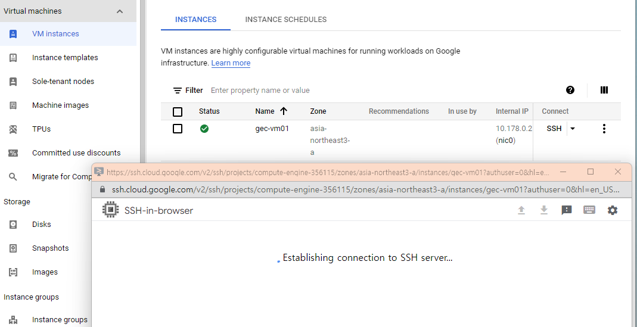Image resolution: width=637 pixels, height=327 pixels.
Task: Open gec-vm01 more actions three-dot menu
Action: [x=604, y=129]
